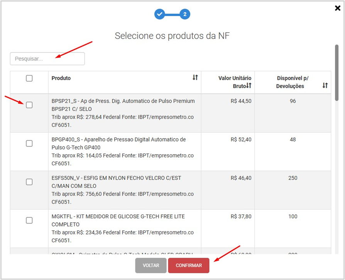Check the BPSP21_S product checkbox
This screenshot has width=345, height=280.
(29, 105)
